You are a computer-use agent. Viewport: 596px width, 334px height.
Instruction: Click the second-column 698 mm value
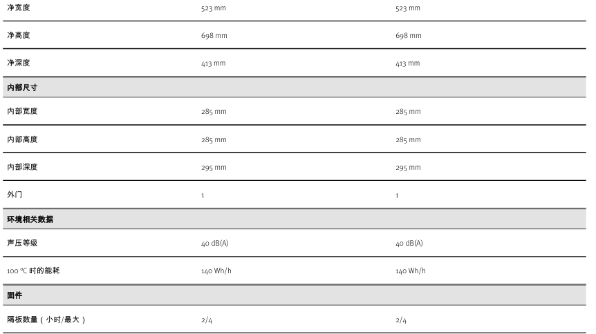click(408, 36)
